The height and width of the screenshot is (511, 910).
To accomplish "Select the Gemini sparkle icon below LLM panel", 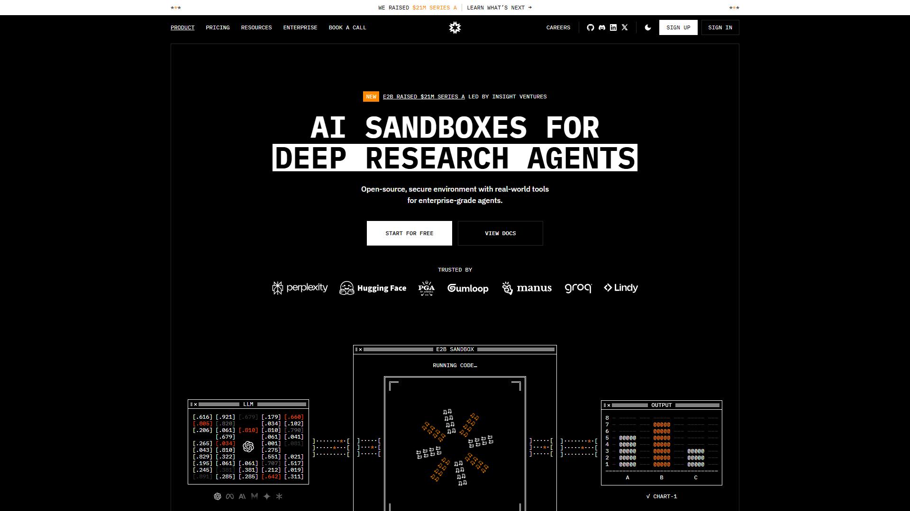I will [267, 496].
